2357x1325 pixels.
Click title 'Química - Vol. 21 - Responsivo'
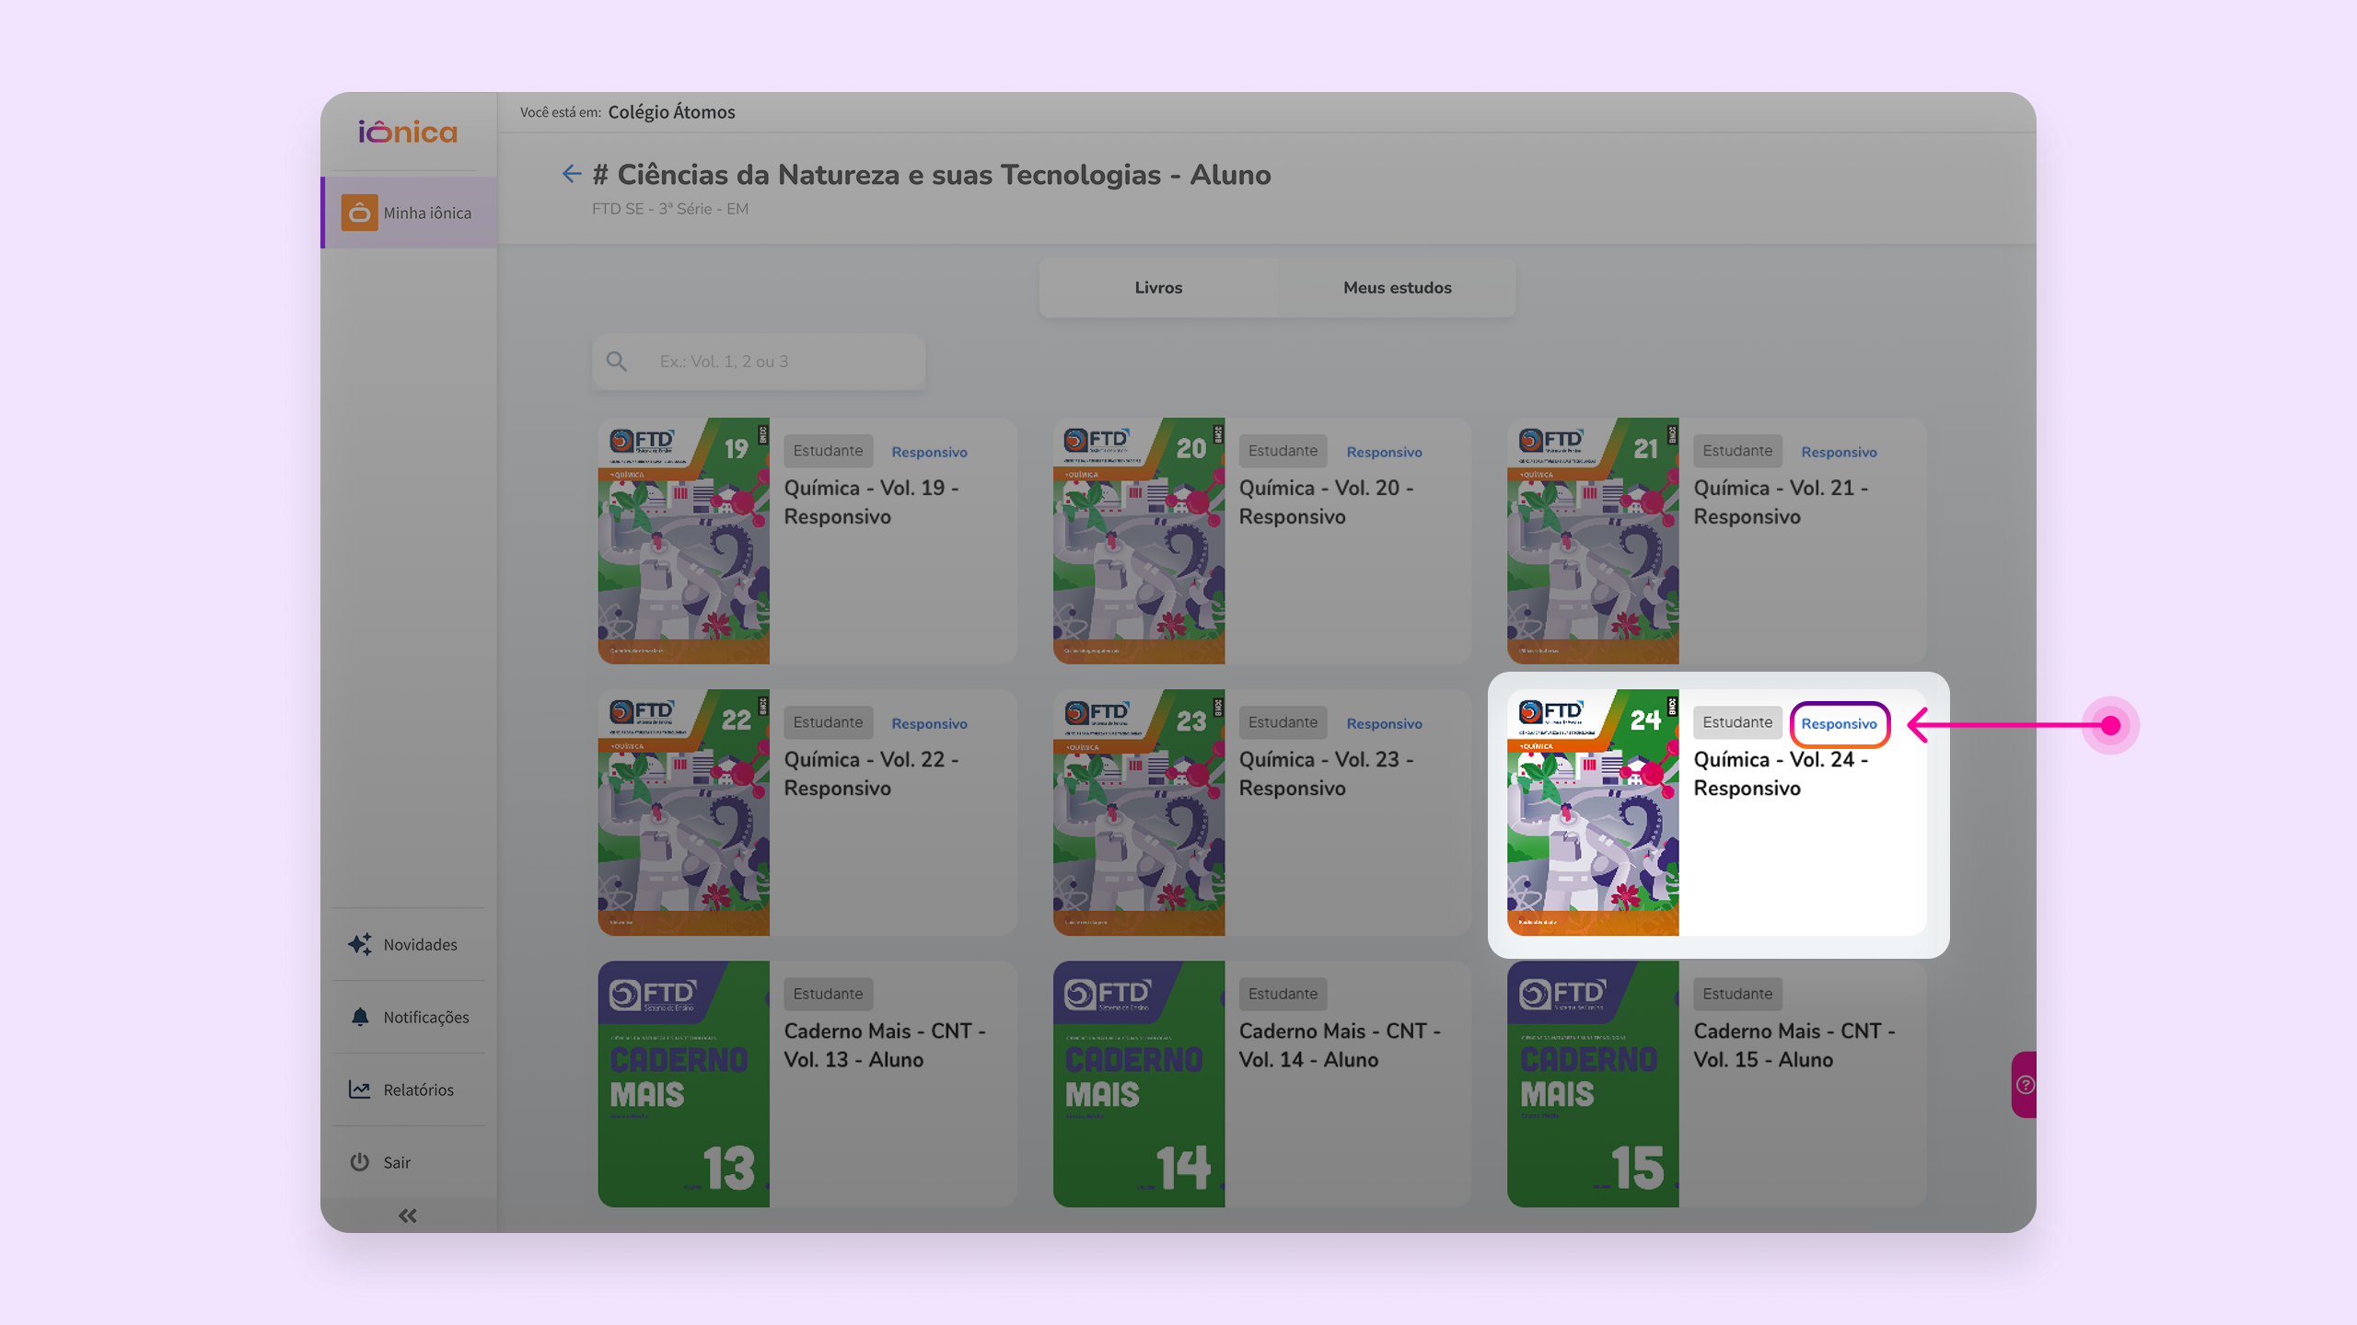point(1781,502)
